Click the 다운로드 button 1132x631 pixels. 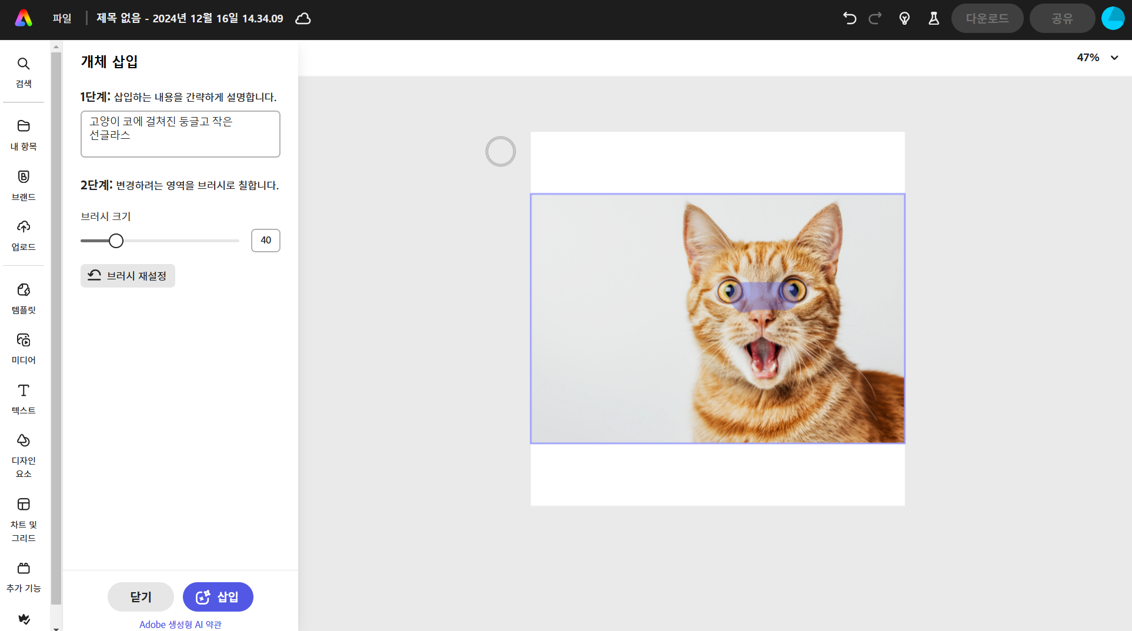[987, 18]
